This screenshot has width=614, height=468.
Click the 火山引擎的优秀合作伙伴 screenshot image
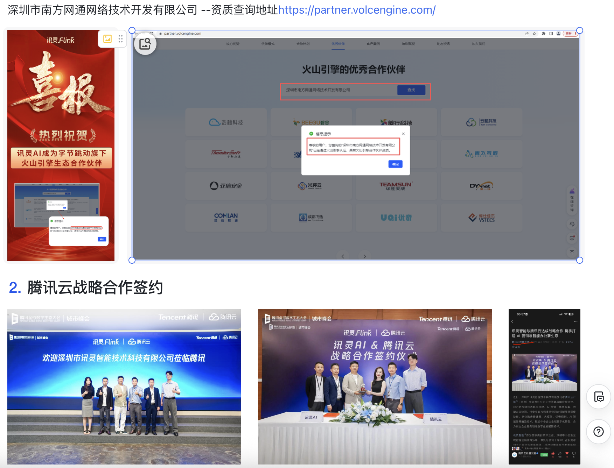click(356, 145)
